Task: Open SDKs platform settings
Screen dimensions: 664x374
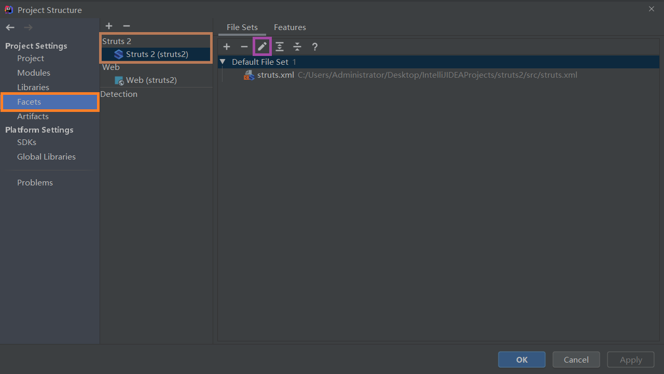Action: click(26, 142)
